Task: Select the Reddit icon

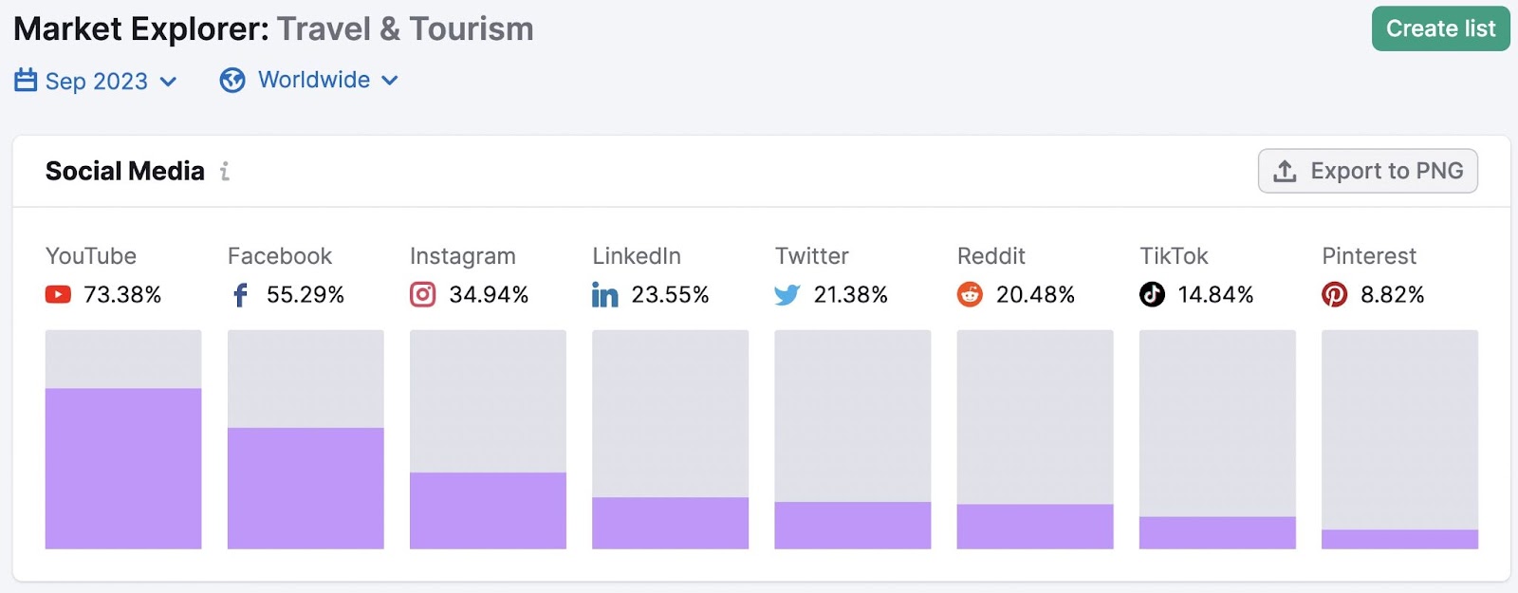Action: [970, 295]
